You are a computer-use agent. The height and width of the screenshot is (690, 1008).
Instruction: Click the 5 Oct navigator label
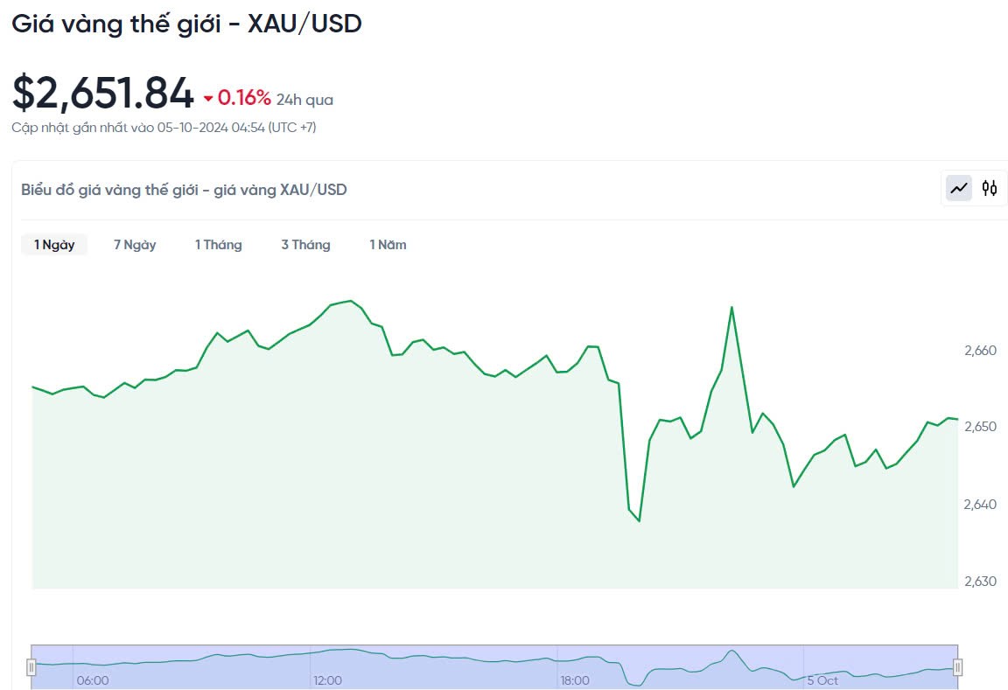point(822,680)
